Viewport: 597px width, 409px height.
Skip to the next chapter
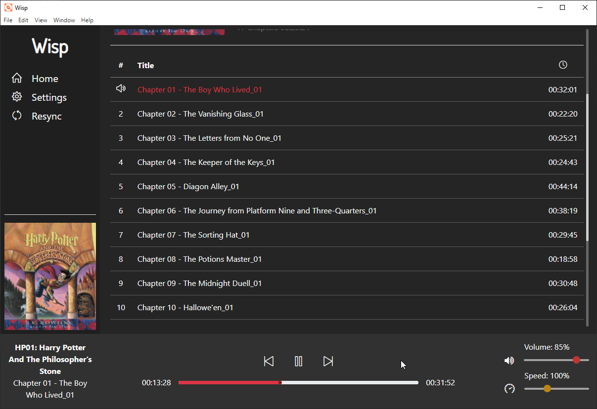(x=328, y=361)
